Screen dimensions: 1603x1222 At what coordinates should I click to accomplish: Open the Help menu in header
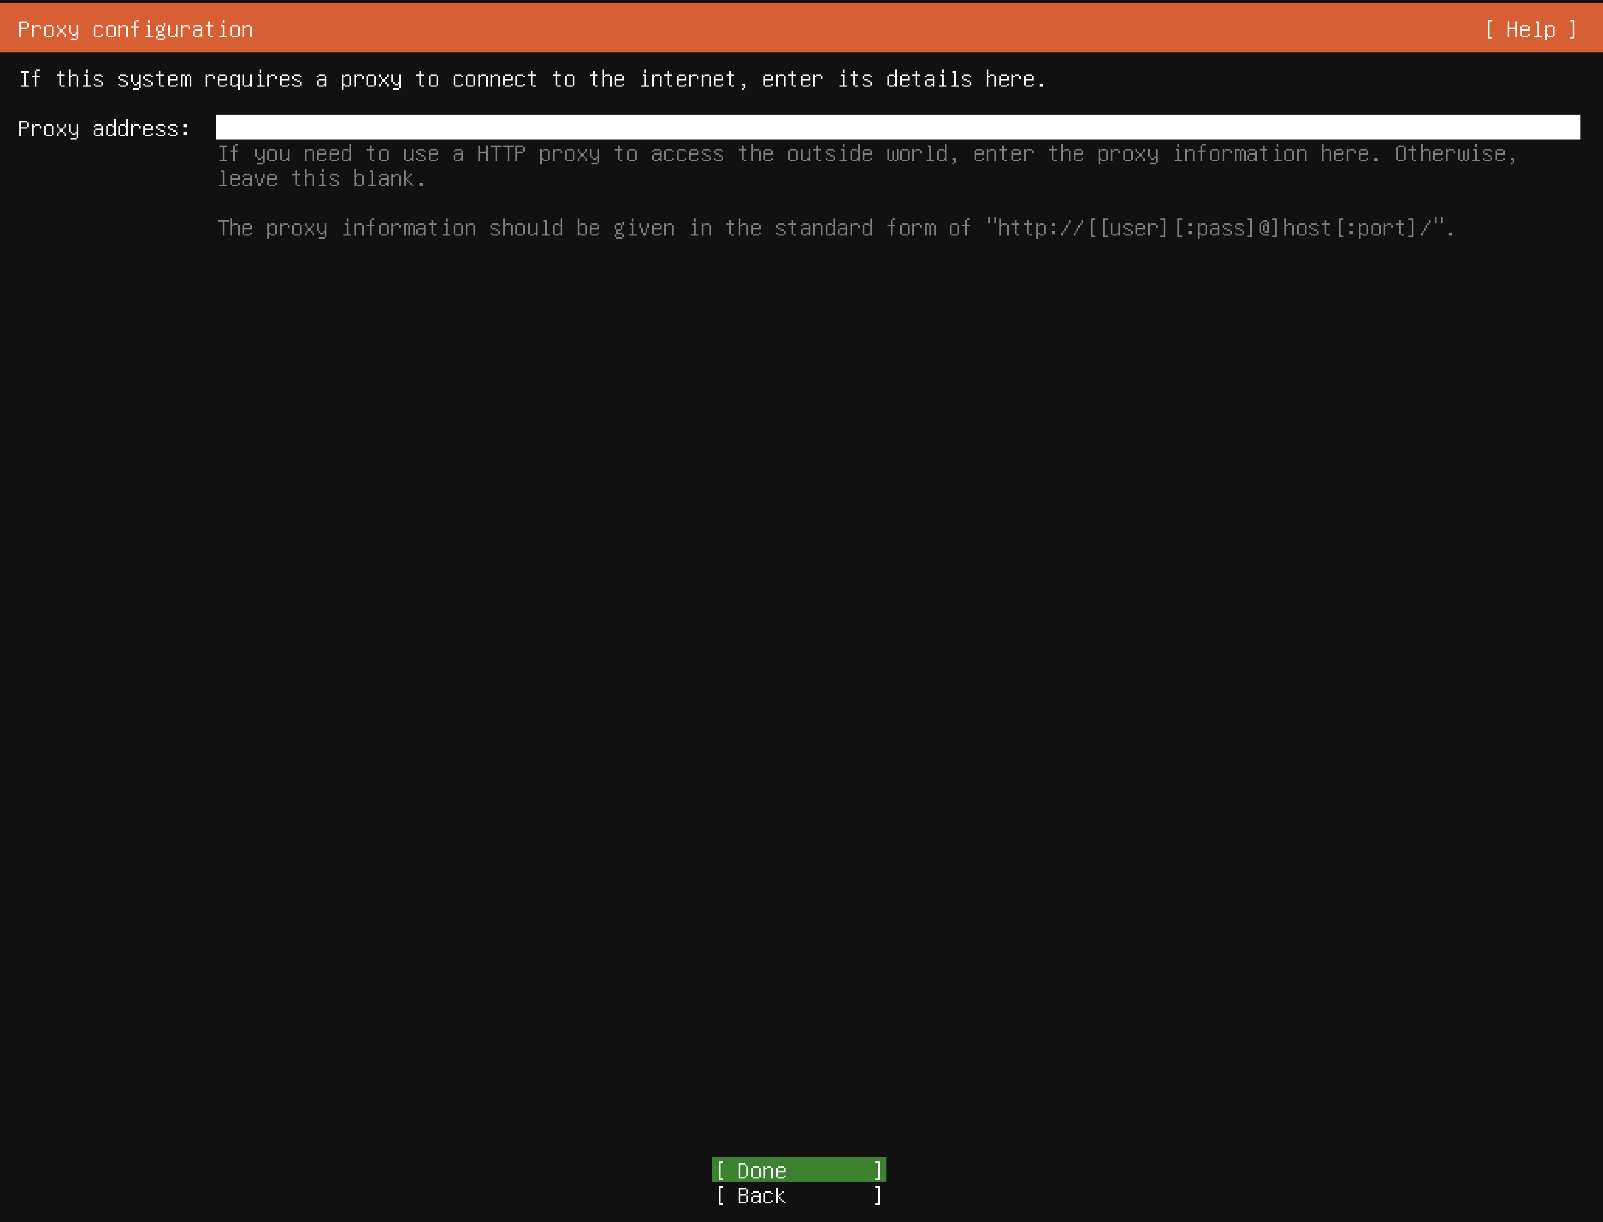(x=1530, y=30)
